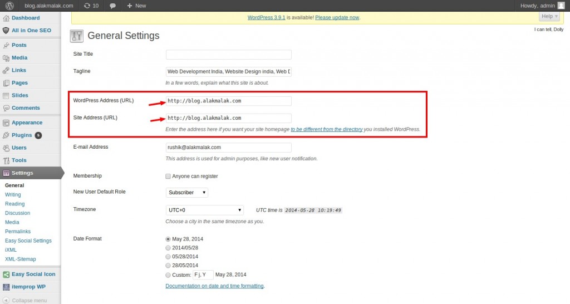The width and height of the screenshot is (570, 304).
Task: Open the General settings submenu item
Action: click(14, 185)
